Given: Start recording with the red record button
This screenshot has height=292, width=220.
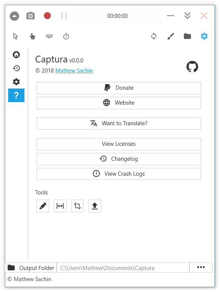Looking at the screenshot, I should tap(47, 16).
